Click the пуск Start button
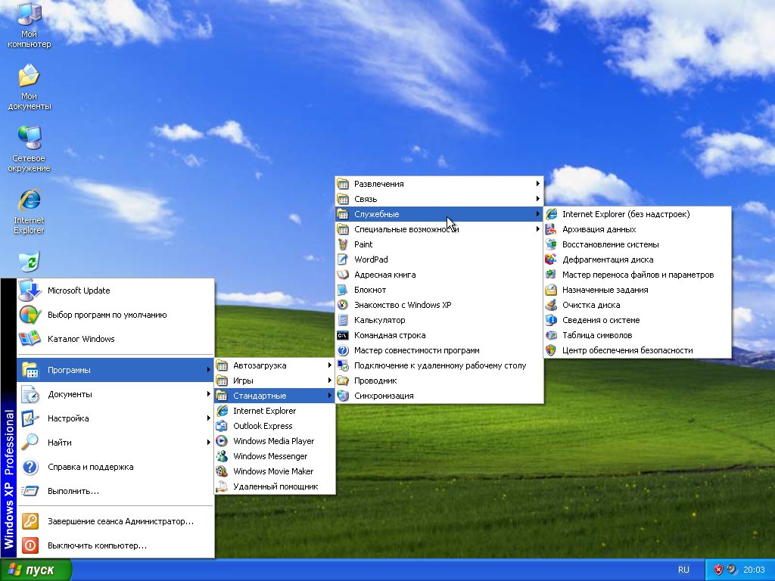Screen dimensions: 775x581 (x=36, y=570)
